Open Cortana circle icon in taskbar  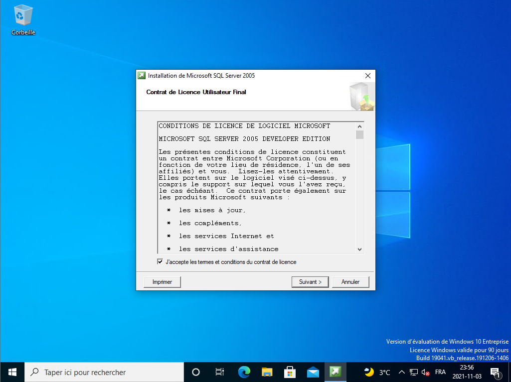click(196, 372)
